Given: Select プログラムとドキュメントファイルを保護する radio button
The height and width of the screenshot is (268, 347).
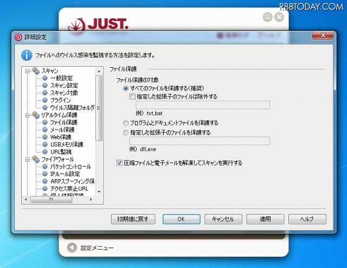Looking at the screenshot, I should (126, 123).
